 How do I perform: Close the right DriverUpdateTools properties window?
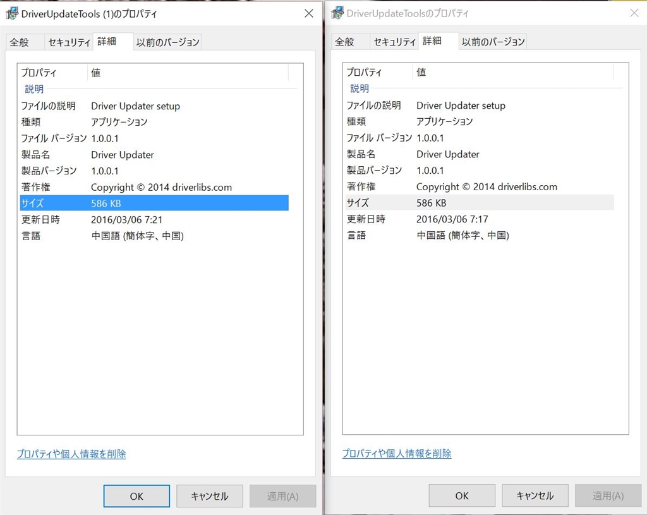[634, 13]
